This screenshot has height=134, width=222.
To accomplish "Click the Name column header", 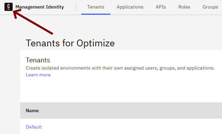I will coord(32,110).
